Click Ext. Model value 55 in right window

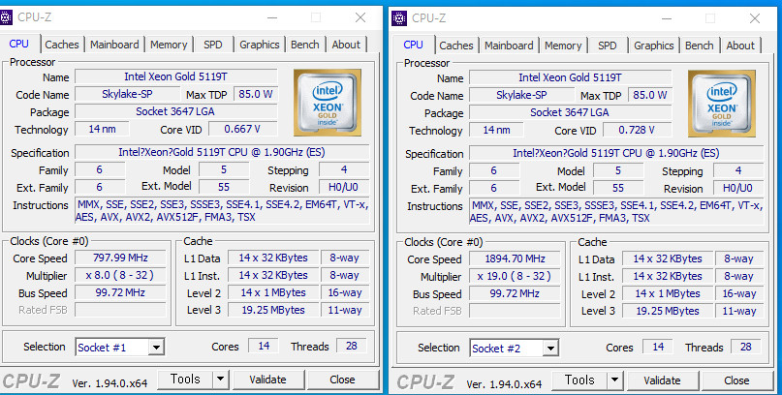click(x=618, y=188)
